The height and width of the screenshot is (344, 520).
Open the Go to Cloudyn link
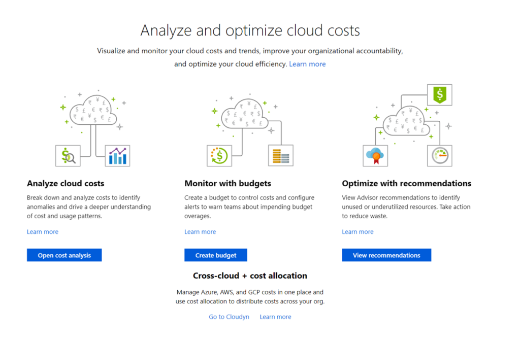229,316
